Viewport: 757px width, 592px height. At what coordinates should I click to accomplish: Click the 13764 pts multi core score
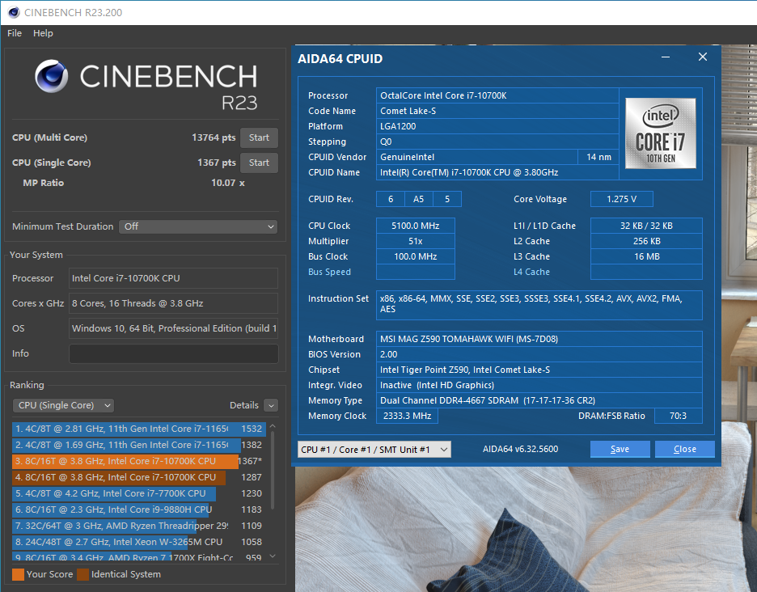214,137
